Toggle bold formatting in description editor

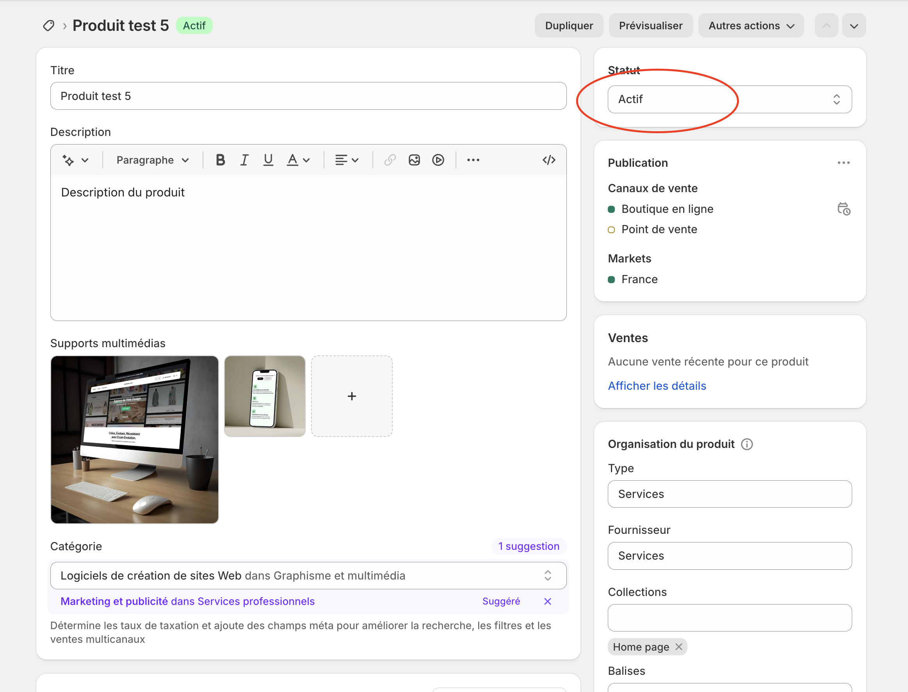pyautogui.click(x=220, y=160)
